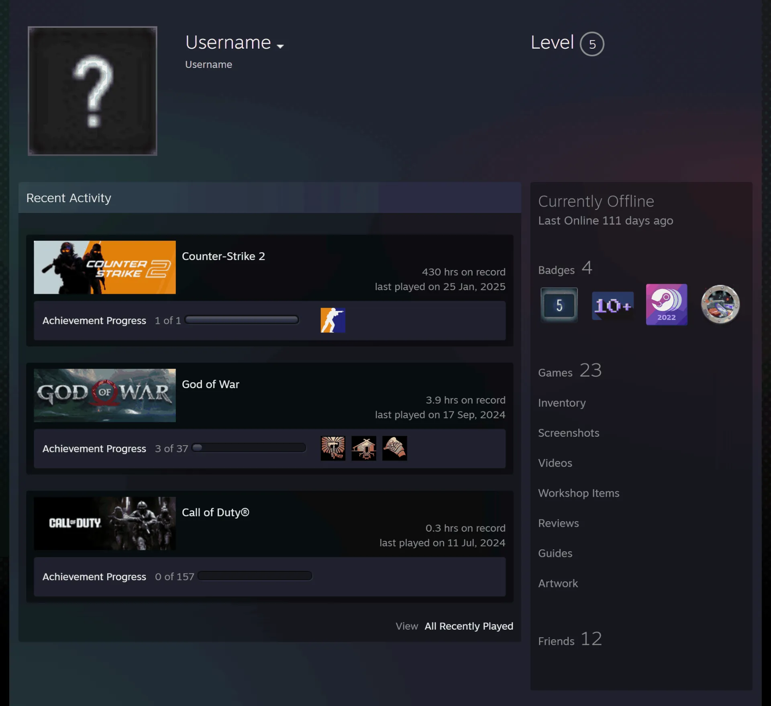This screenshot has width=771, height=706.
Task: Click the Counter-Strike 2 achievement icon
Action: coord(333,320)
